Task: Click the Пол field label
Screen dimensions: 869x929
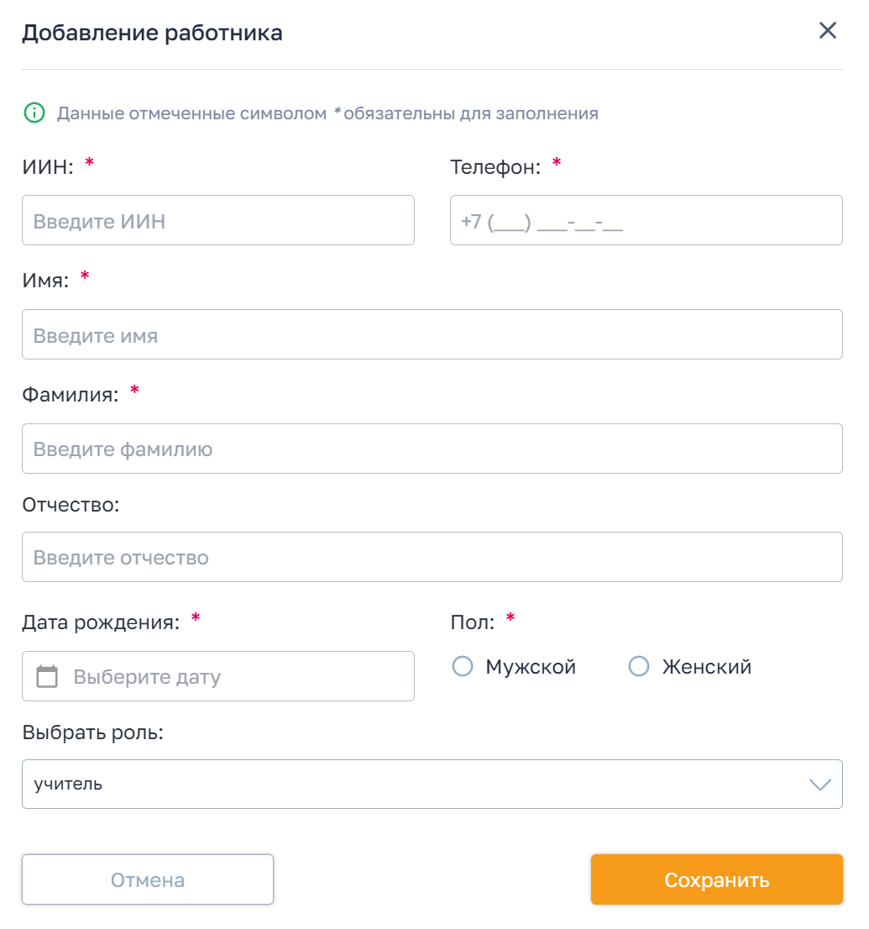Action: tap(473, 622)
